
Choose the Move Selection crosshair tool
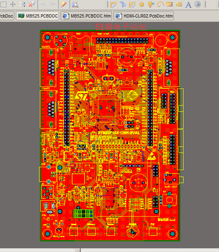pyautogui.click(x=13, y=4)
